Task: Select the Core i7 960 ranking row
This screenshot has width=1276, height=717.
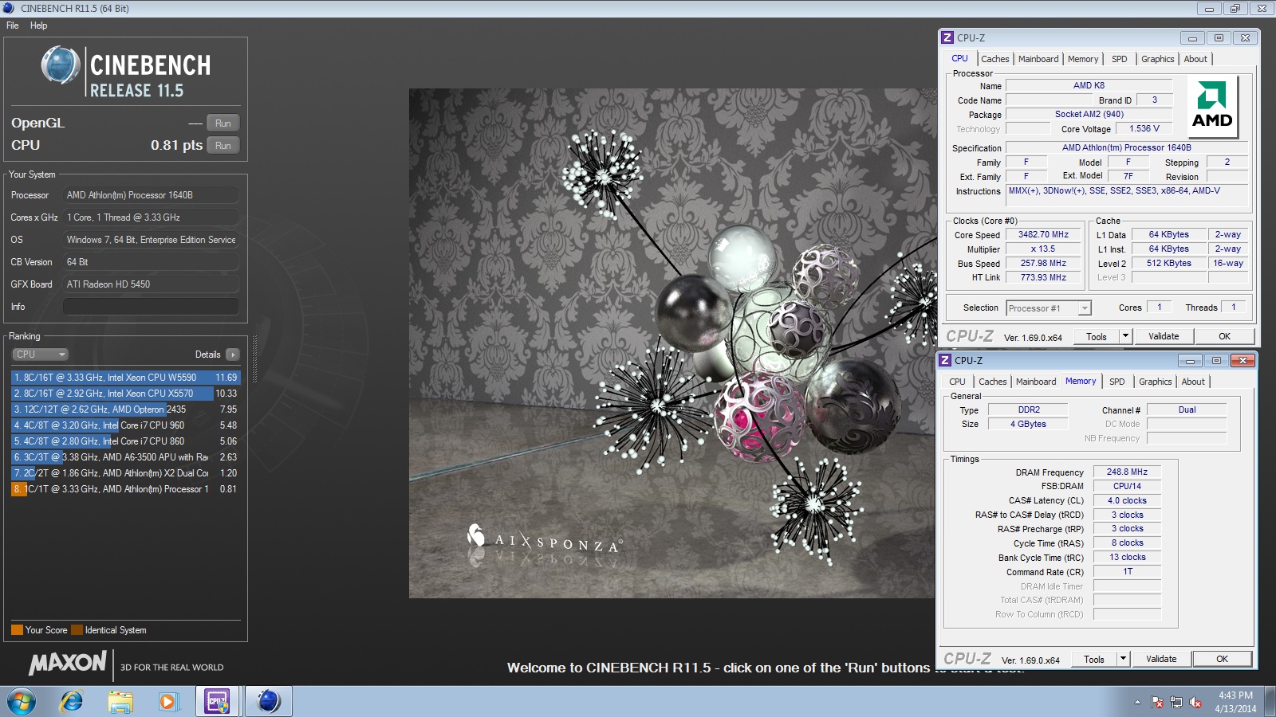Action: tap(126, 425)
